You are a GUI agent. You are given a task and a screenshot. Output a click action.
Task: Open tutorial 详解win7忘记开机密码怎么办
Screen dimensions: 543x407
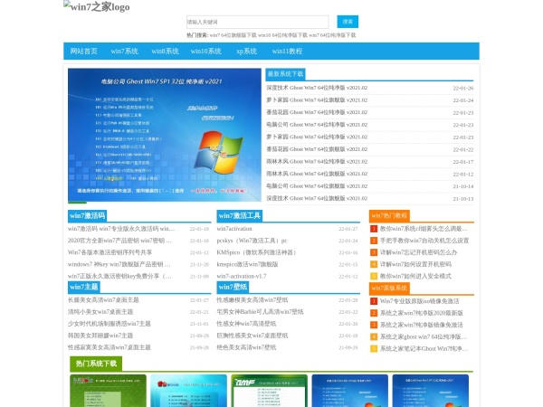point(419,252)
